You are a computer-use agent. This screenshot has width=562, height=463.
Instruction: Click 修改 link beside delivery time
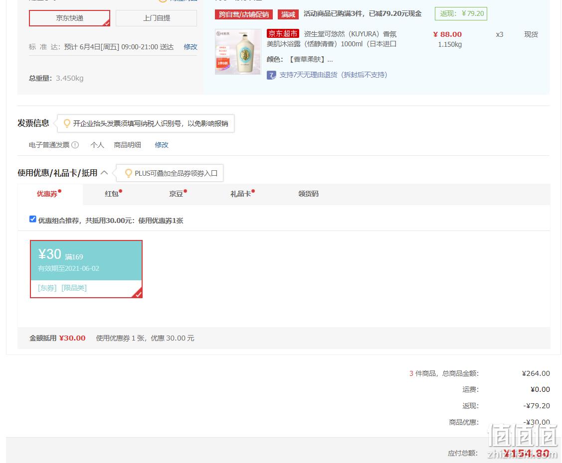tap(190, 47)
